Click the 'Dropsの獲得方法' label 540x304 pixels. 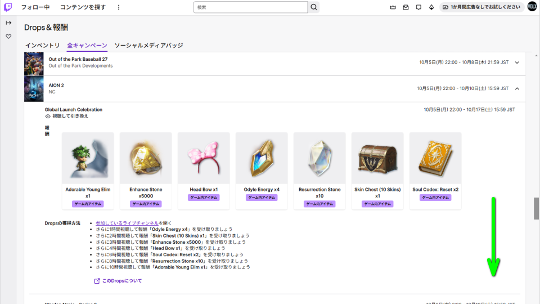click(x=62, y=223)
